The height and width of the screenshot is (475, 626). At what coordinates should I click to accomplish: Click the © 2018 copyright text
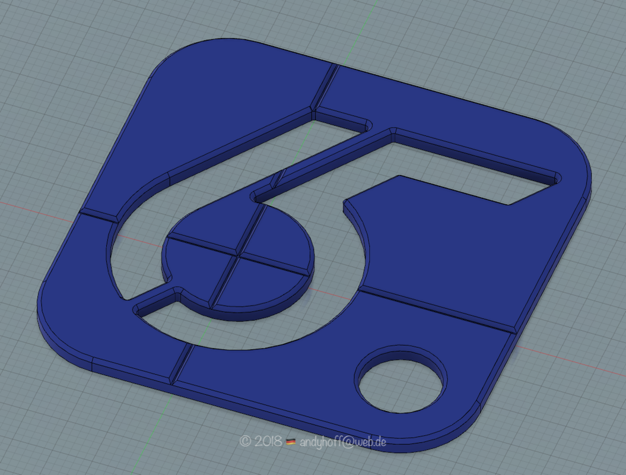(260, 441)
